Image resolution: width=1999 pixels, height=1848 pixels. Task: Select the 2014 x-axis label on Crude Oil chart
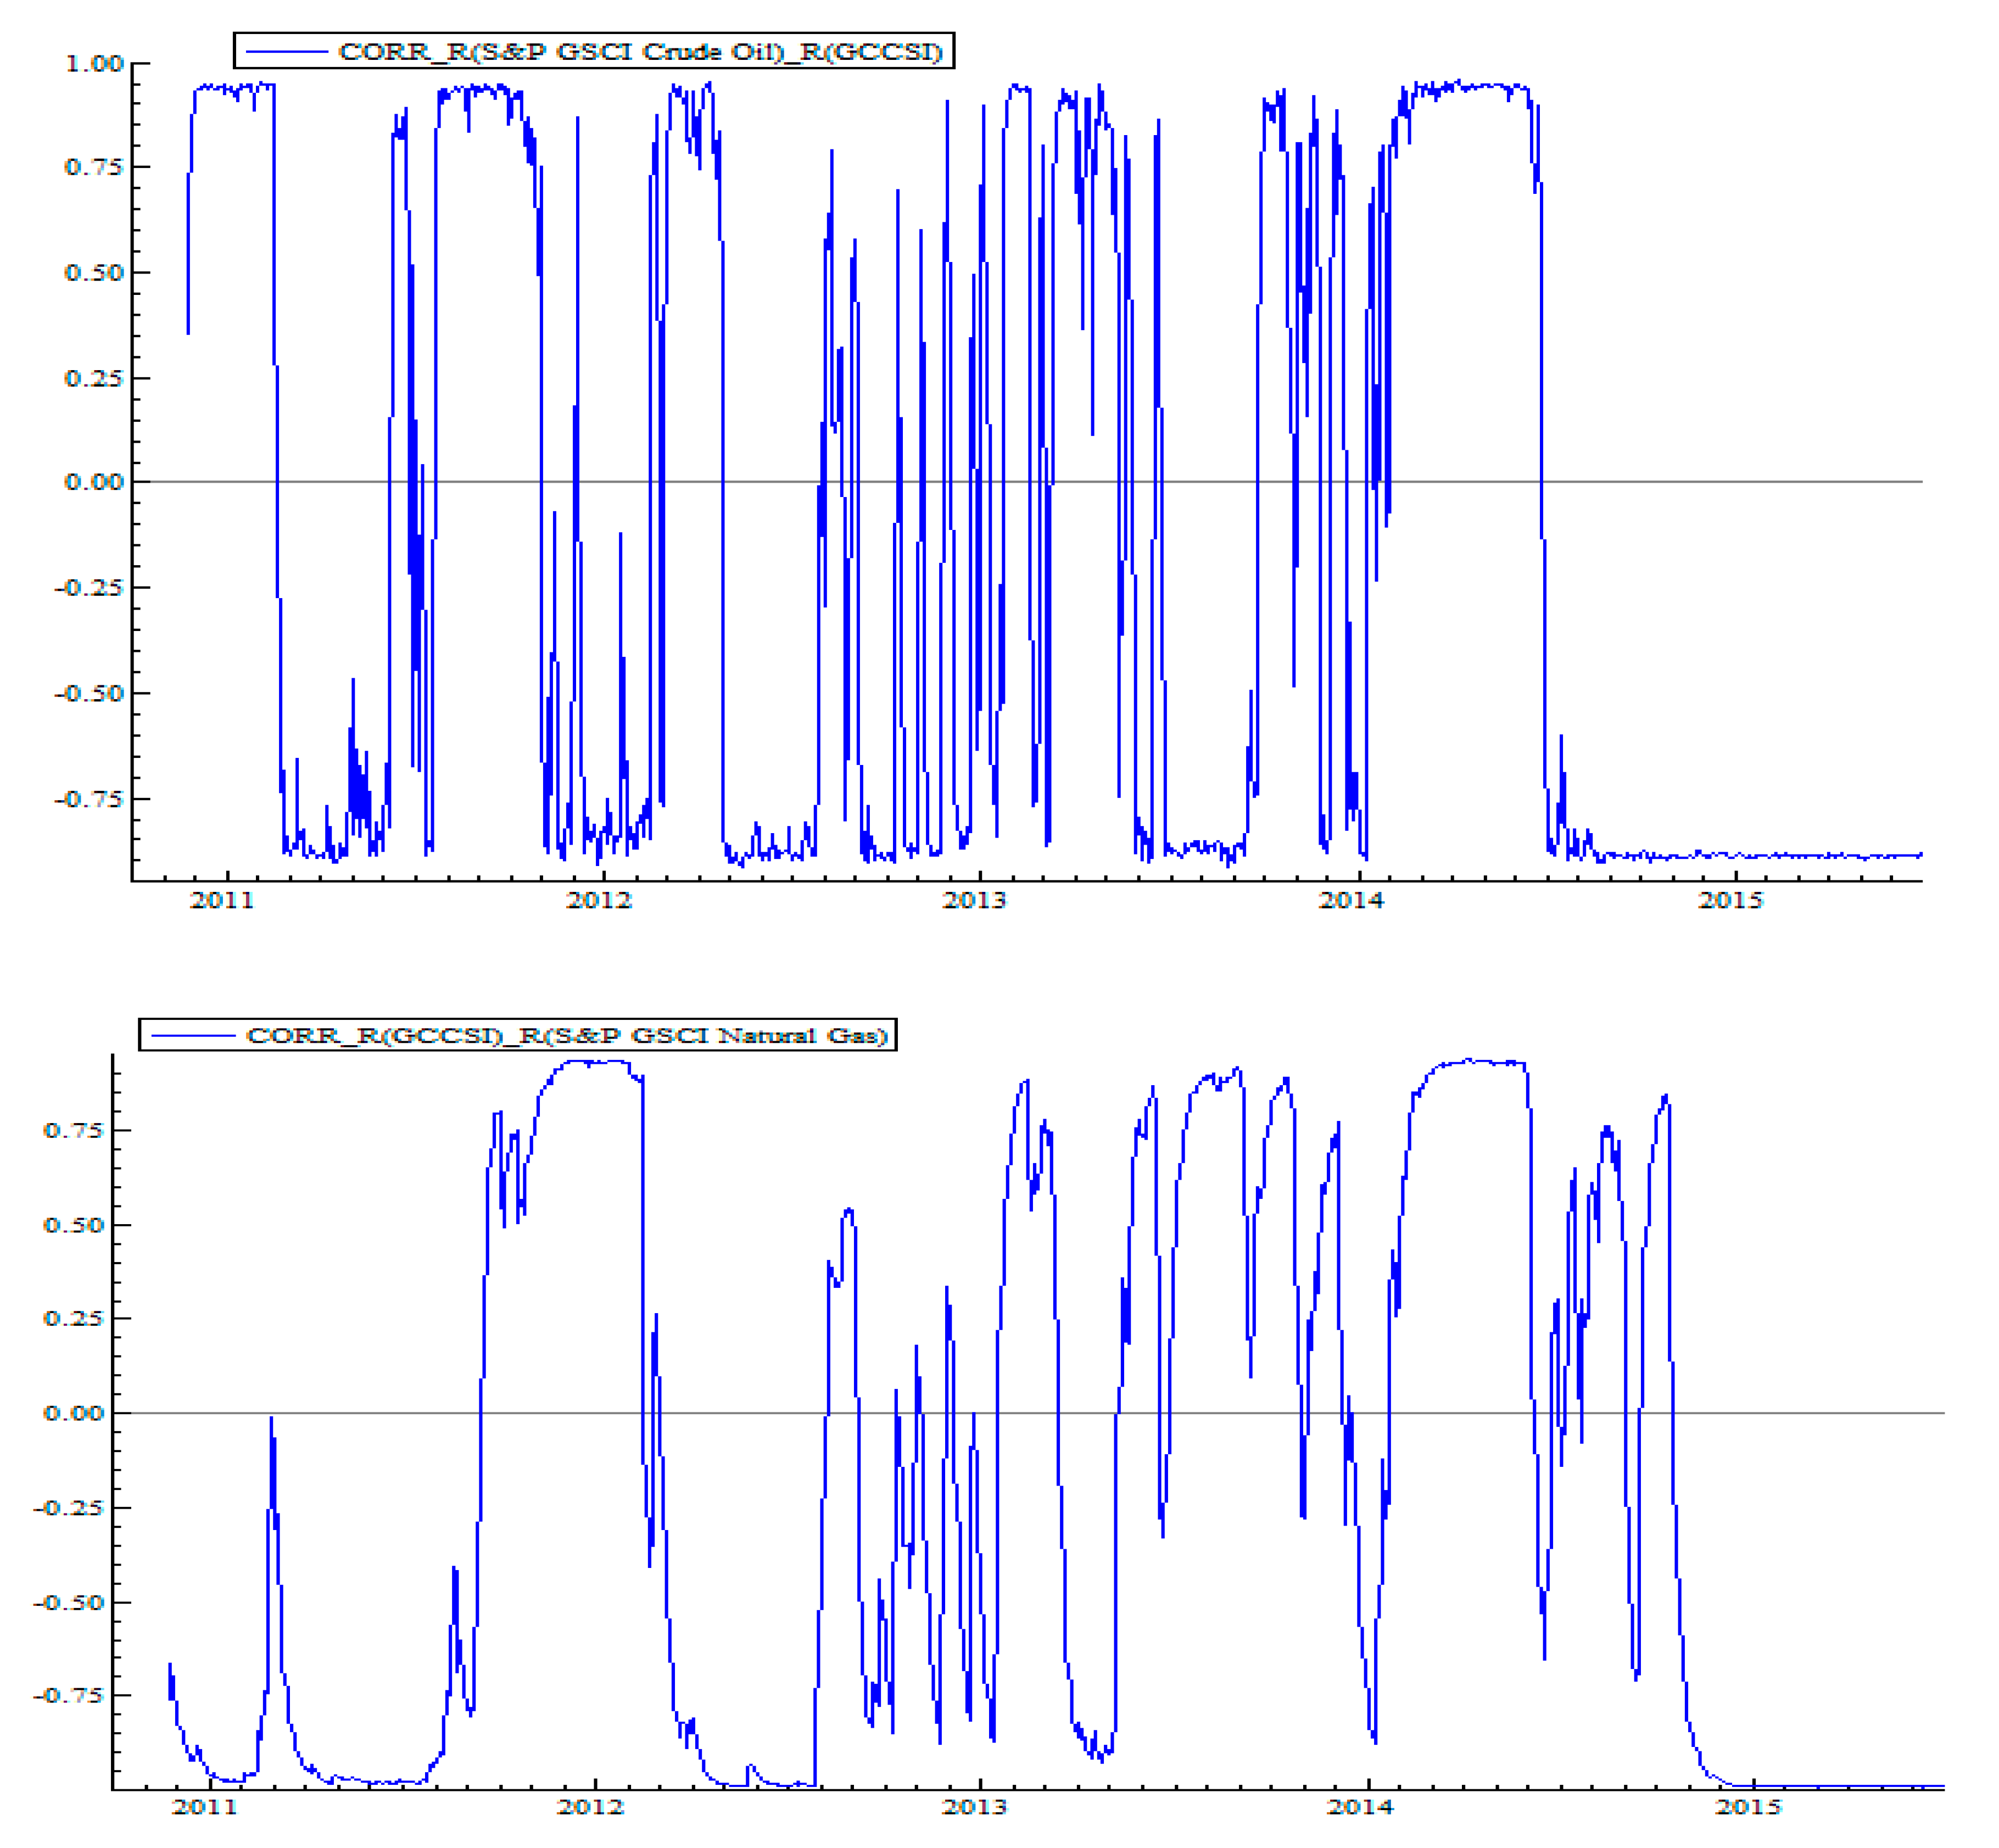click(1351, 900)
